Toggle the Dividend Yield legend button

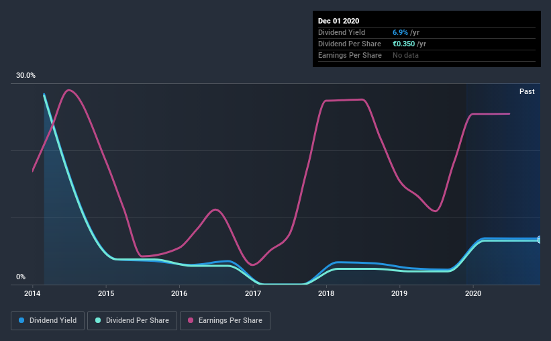point(48,321)
